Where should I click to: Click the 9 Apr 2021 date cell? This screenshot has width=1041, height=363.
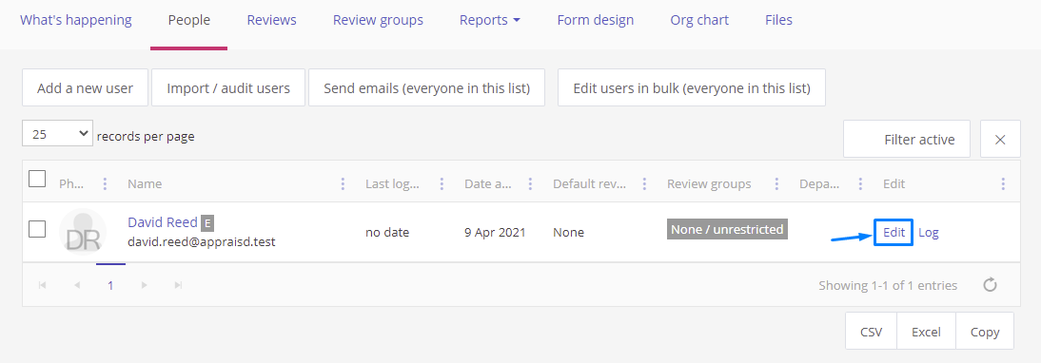click(495, 233)
